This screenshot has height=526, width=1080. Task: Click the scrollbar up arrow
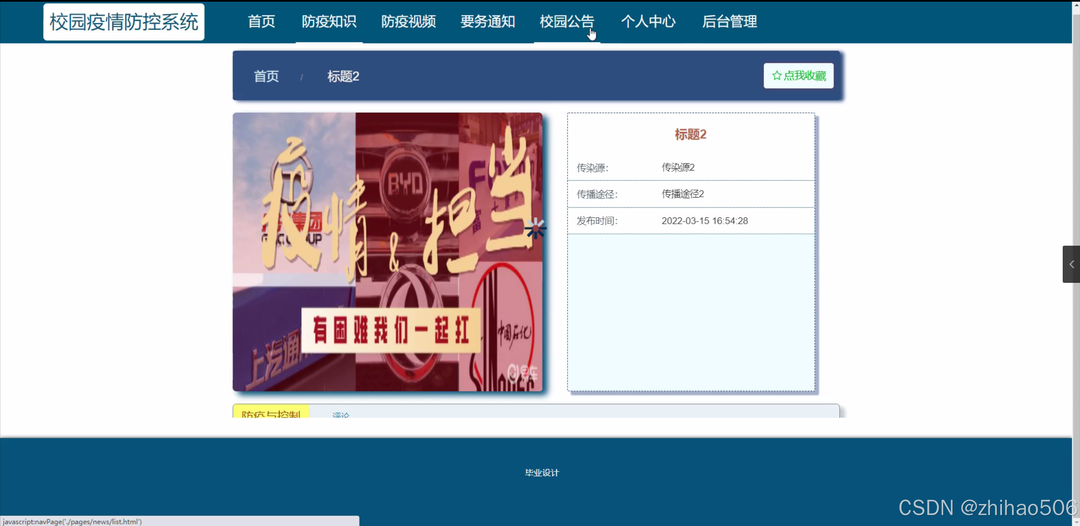pos(1076,5)
